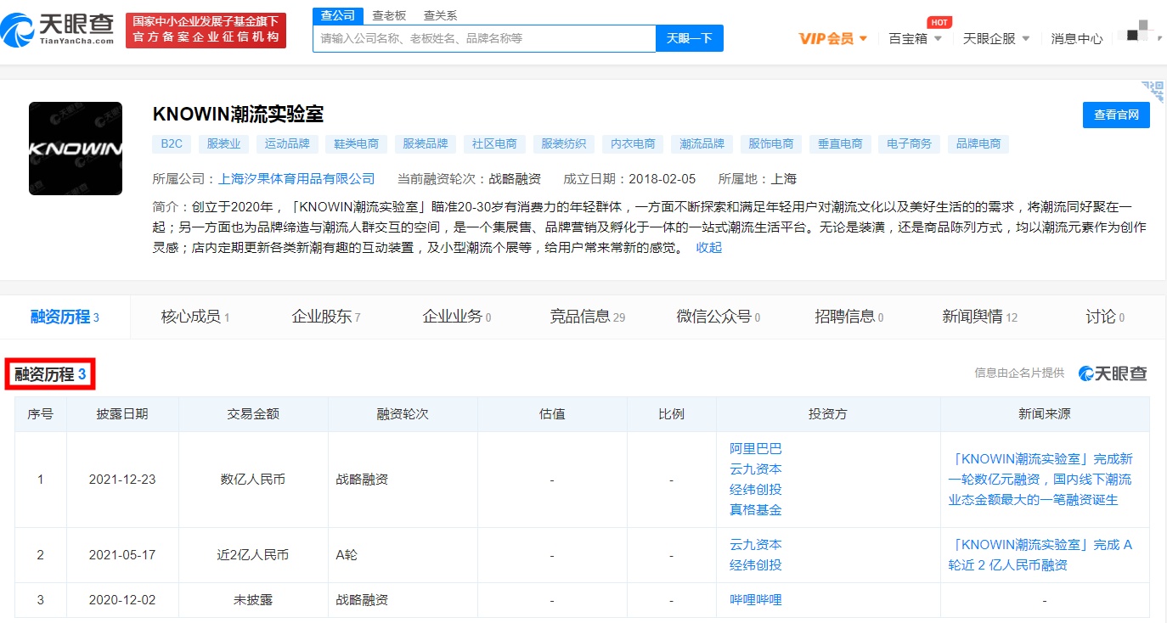The width and height of the screenshot is (1167, 623).
Task: Open 经纬创投 in the 2021-12-23 row
Action: [x=756, y=490]
